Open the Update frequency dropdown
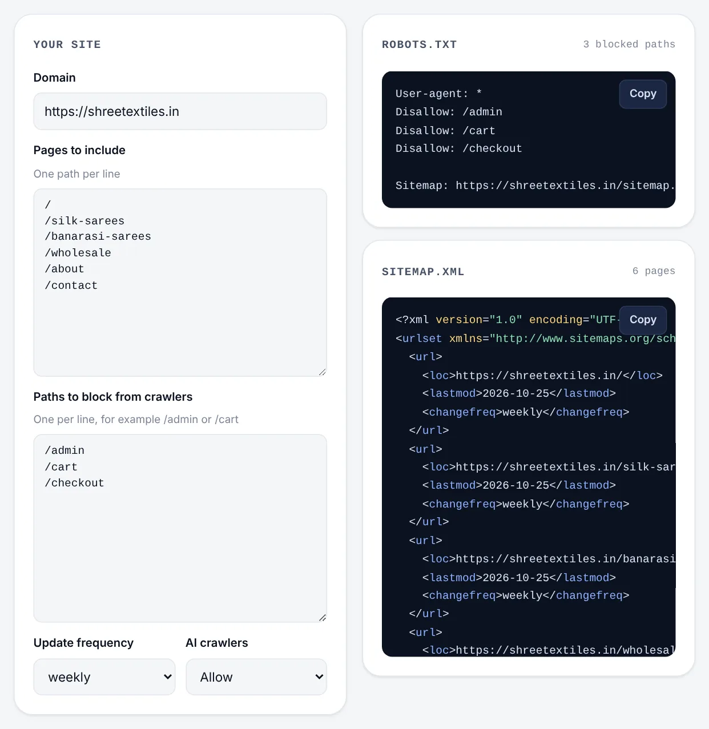Image resolution: width=709 pixels, height=729 pixels. 104,677
